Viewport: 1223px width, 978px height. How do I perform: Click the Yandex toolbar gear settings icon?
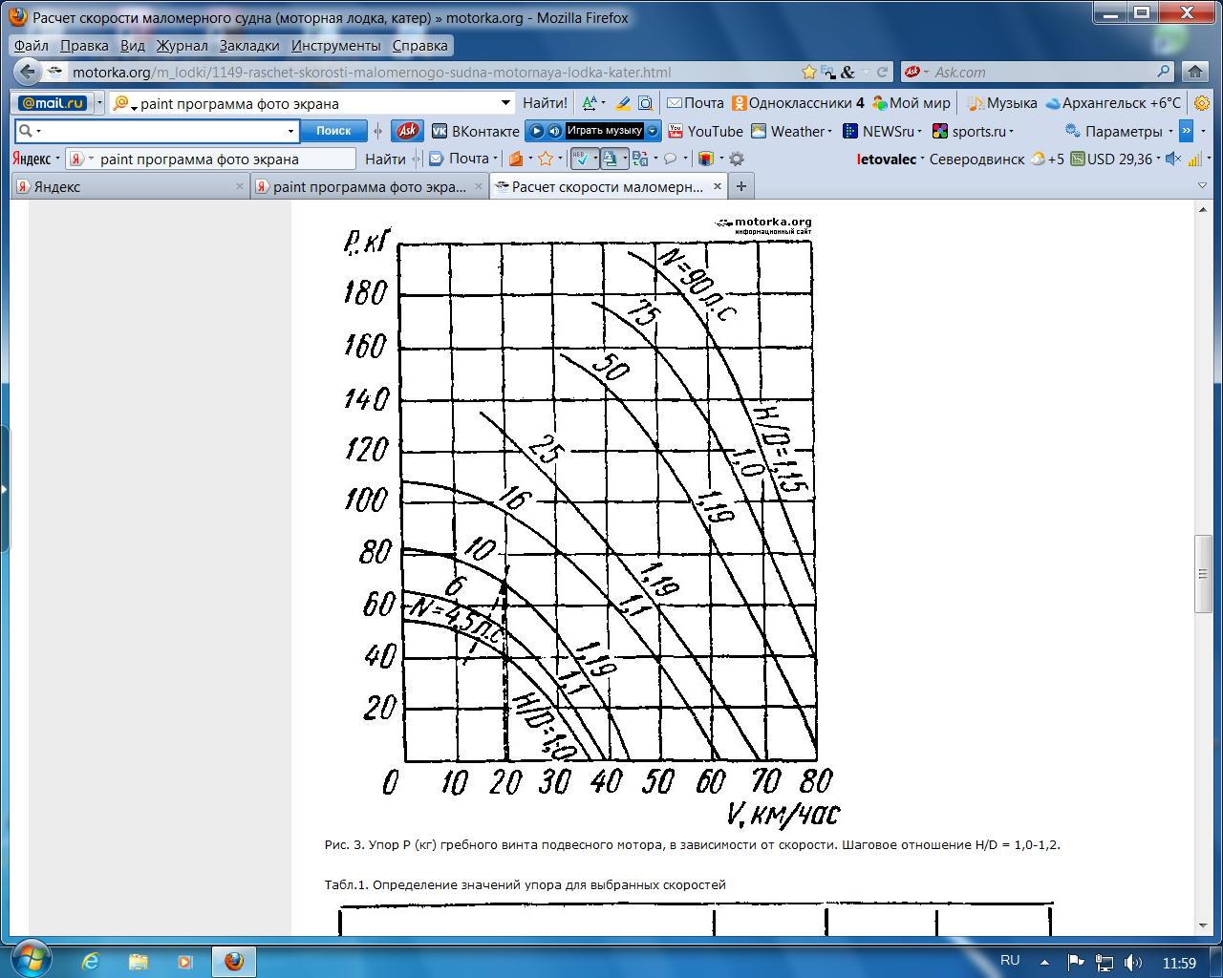737,159
